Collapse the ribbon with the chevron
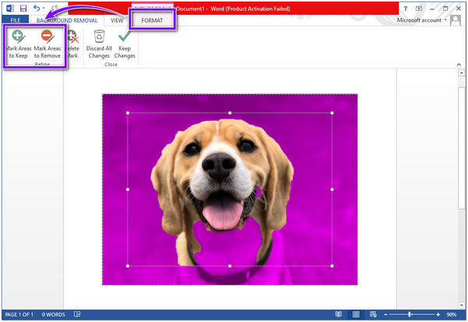Viewport: 468px width, 322px height. (x=459, y=64)
